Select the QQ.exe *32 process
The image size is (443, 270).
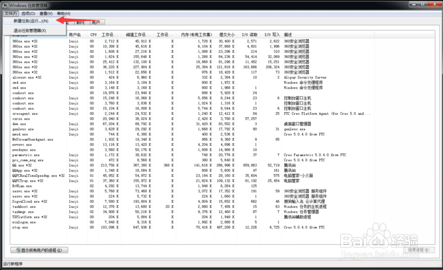point(22,165)
